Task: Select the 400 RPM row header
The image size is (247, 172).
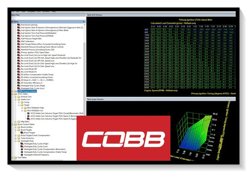Action: [x=146, y=29]
